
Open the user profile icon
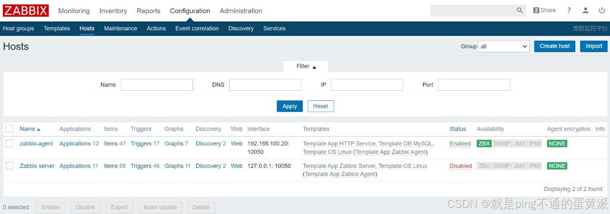pos(585,10)
